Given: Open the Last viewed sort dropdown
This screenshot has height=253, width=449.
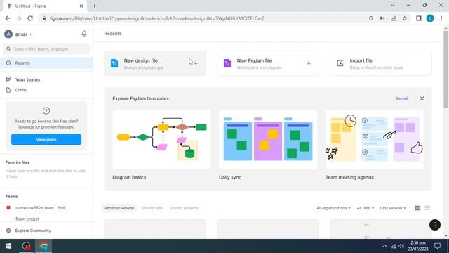Looking at the screenshot, I should (x=393, y=208).
